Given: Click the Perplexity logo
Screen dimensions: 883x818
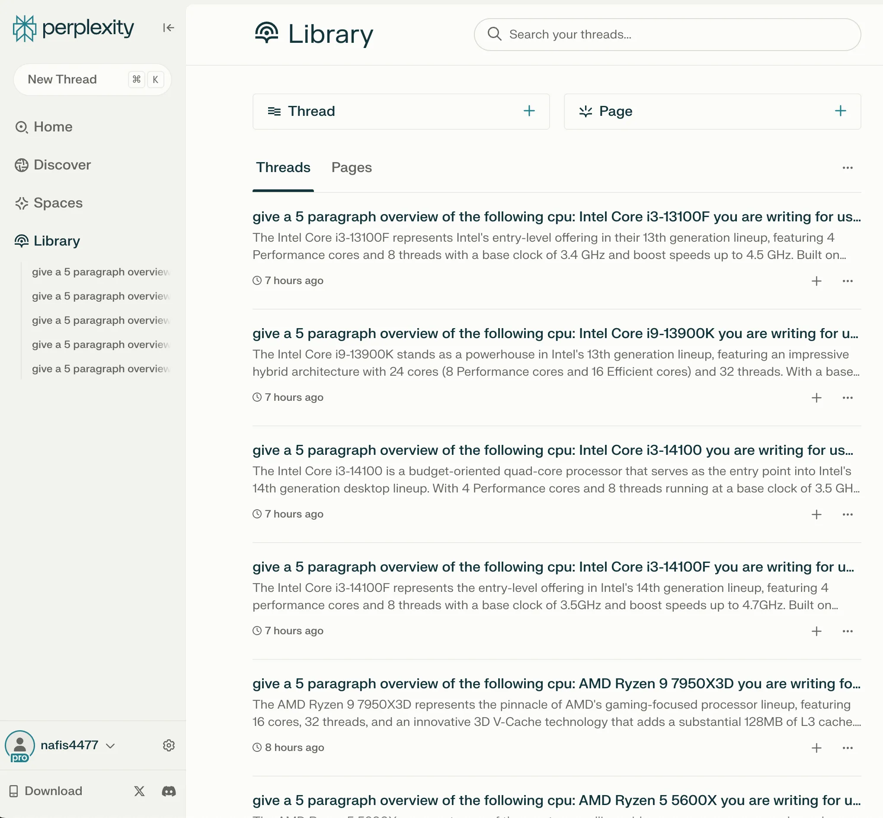Looking at the screenshot, I should 74,29.
